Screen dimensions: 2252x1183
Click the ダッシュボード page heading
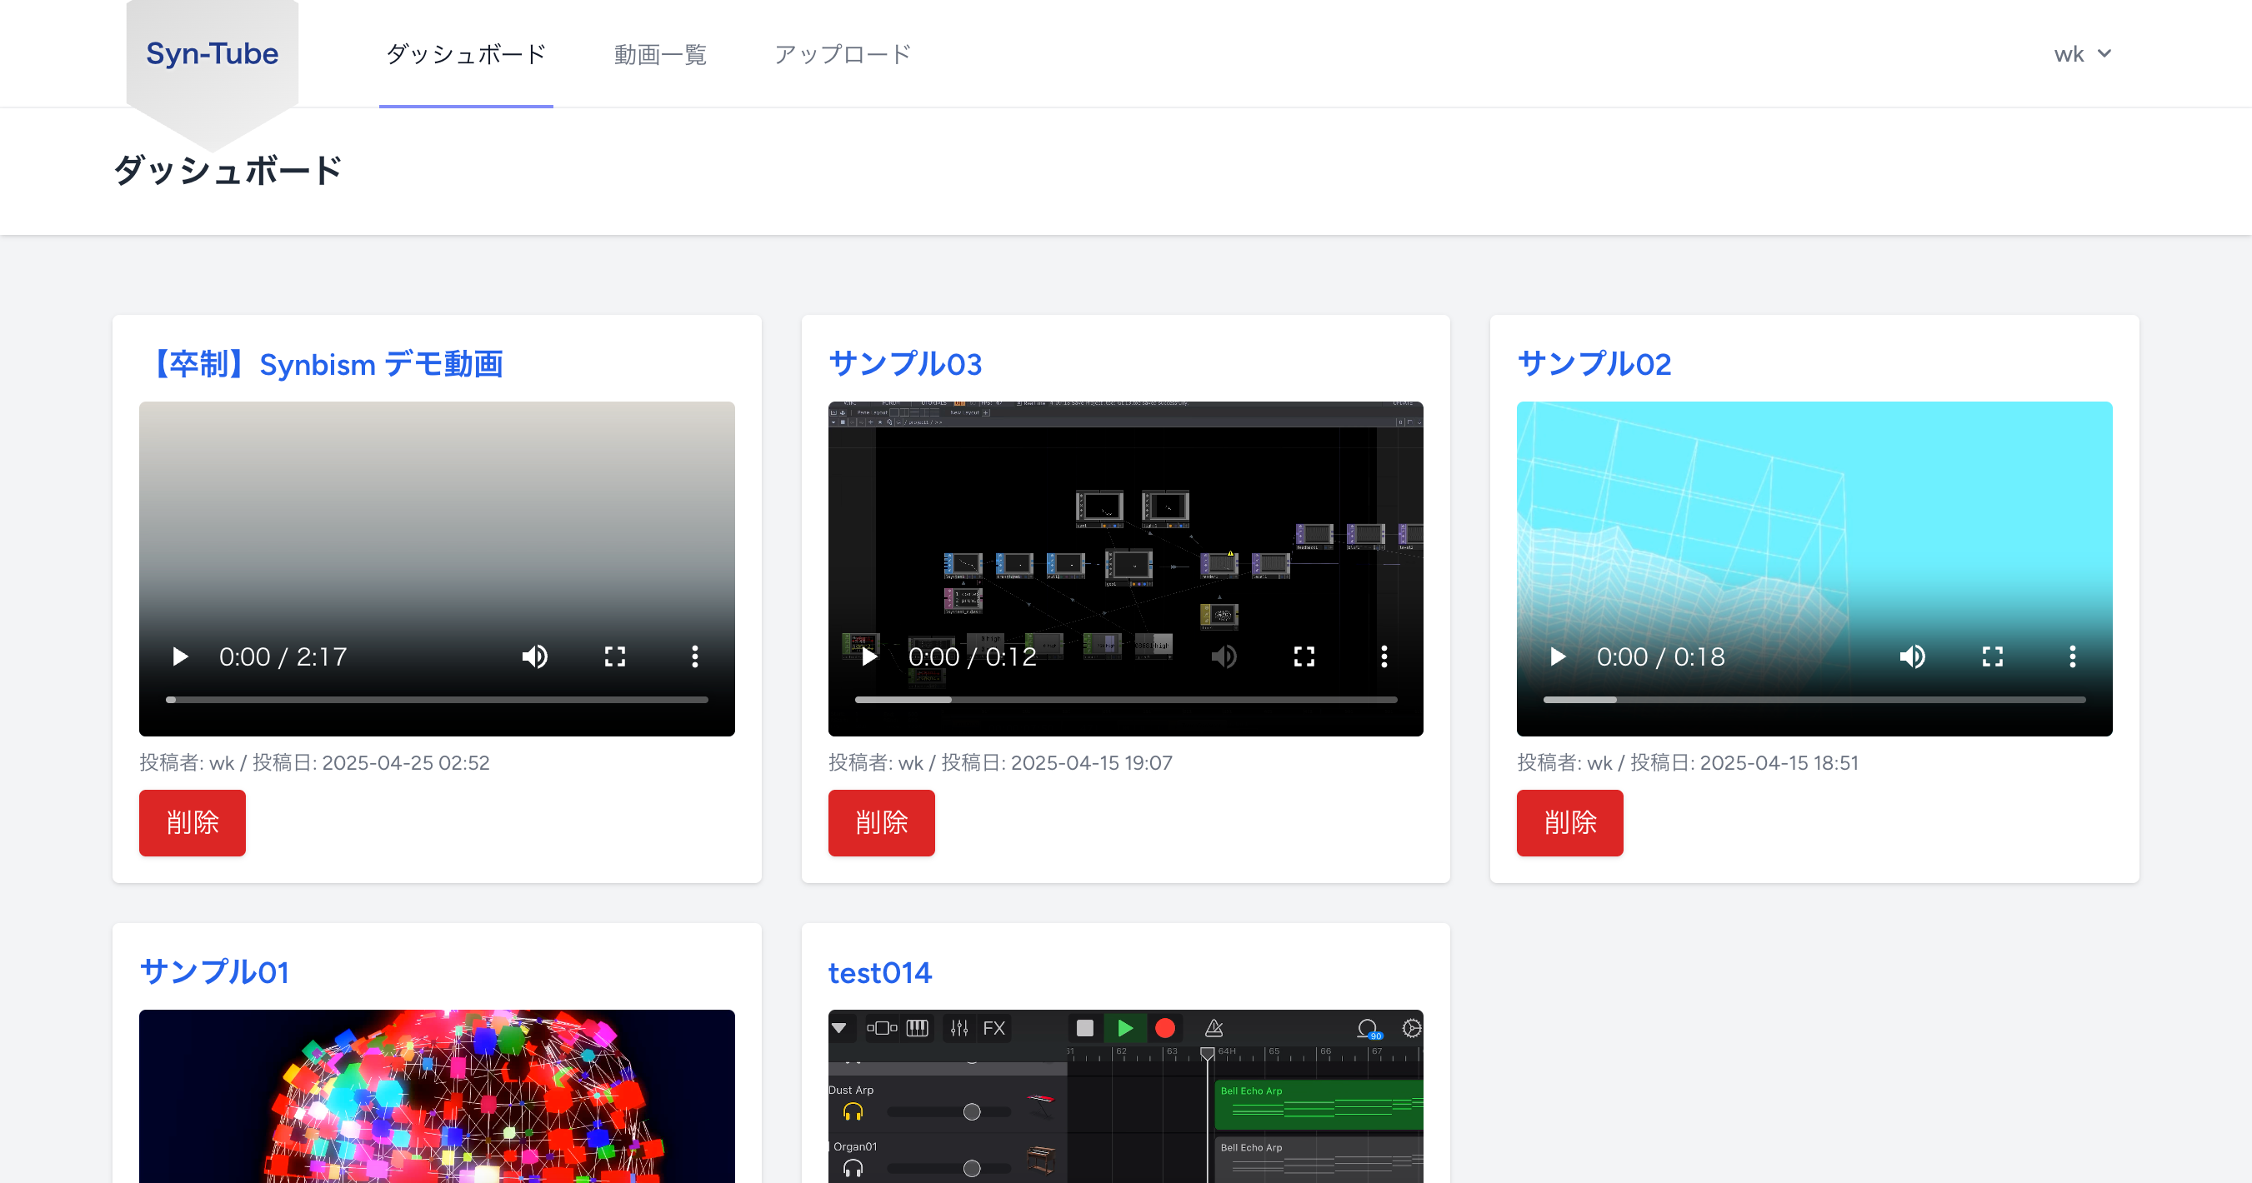(x=228, y=171)
